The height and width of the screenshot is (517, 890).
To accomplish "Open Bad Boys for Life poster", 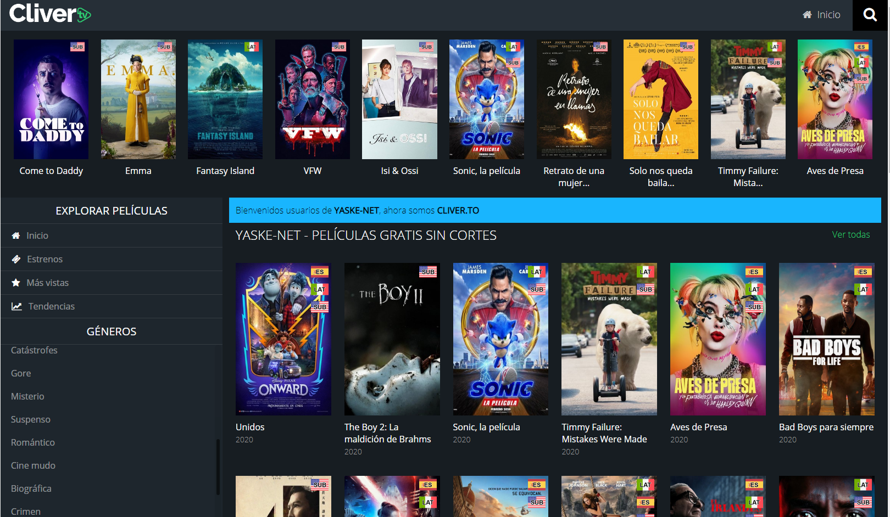I will [827, 339].
